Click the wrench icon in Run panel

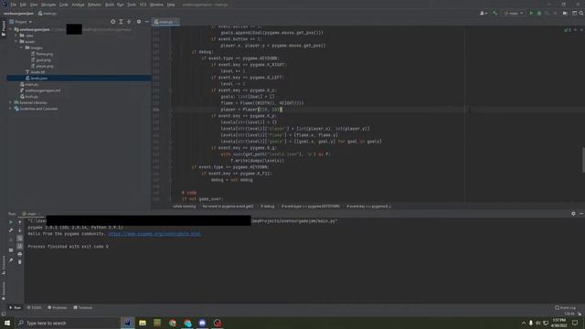pyautogui.click(x=11, y=230)
